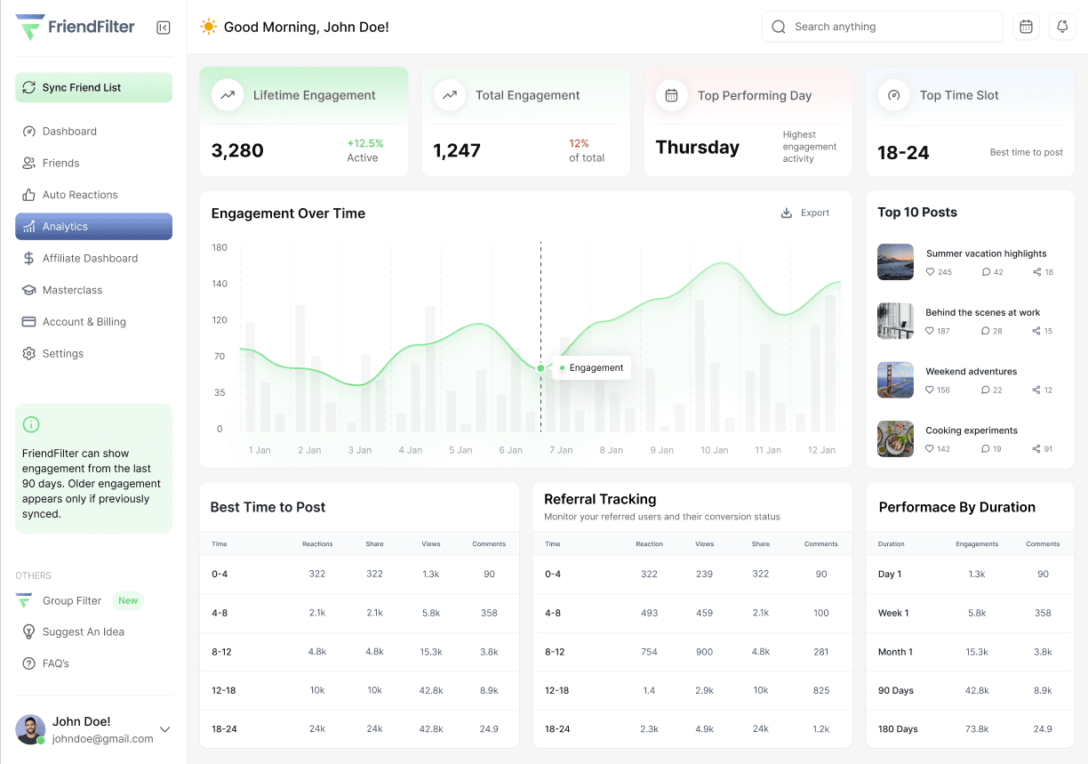
Task: Toggle the Engagement series on the chart
Action: pos(591,366)
